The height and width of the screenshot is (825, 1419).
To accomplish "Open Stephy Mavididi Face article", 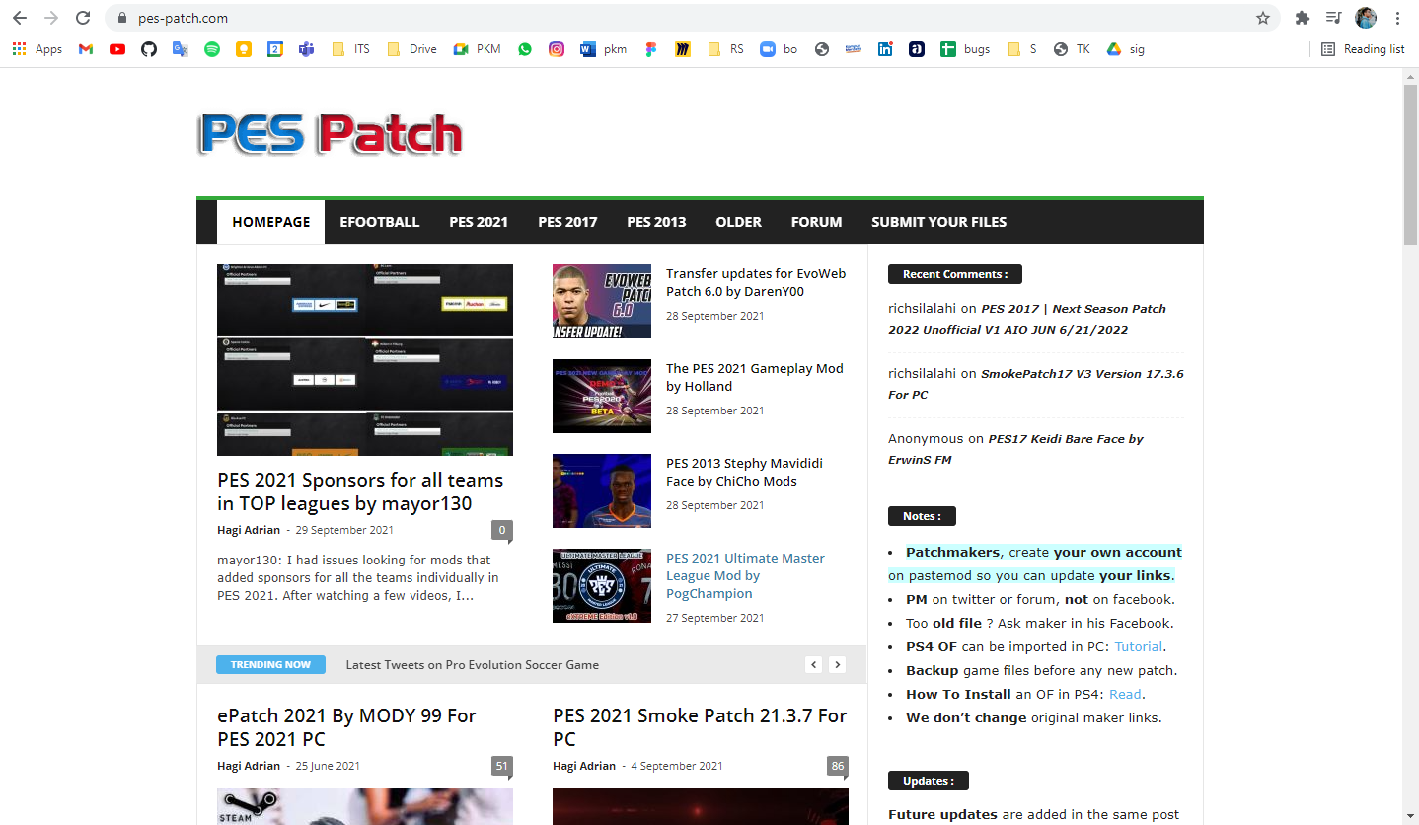I will click(x=744, y=472).
